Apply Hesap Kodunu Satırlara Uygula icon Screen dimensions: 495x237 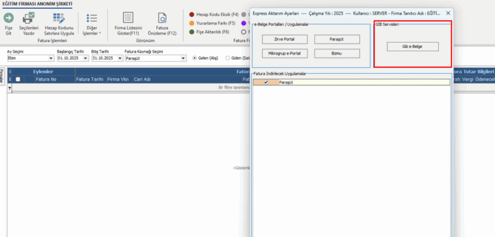59,19
